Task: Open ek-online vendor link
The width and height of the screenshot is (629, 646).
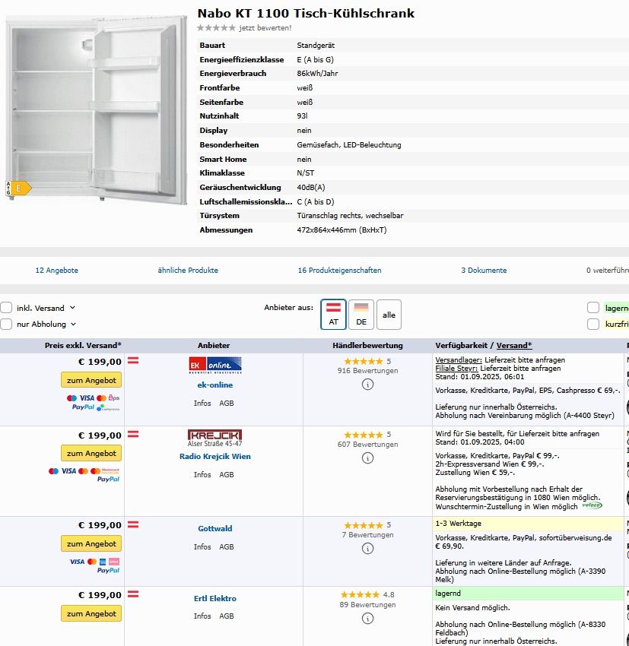Action: click(214, 385)
